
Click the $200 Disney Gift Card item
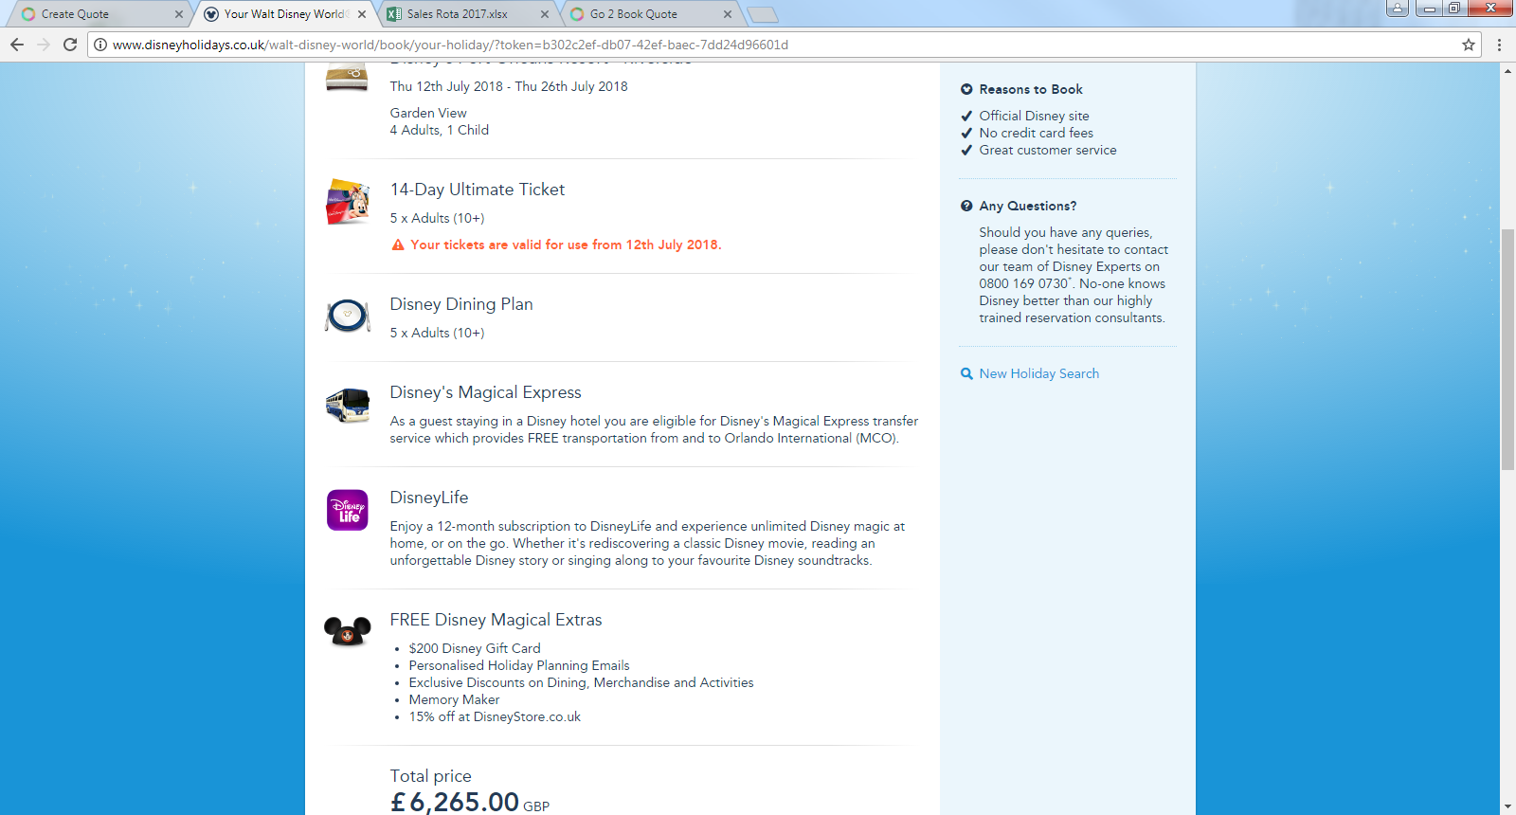pyautogui.click(x=475, y=648)
